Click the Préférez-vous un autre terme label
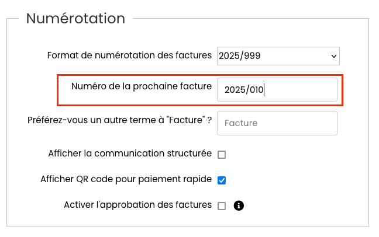Image resolution: width=379 pixels, height=237 pixels. coord(120,120)
